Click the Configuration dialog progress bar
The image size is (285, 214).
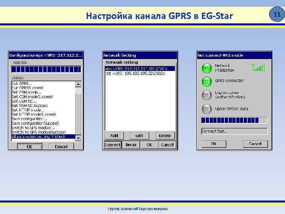pyautogui.click(x=46, y=69)
